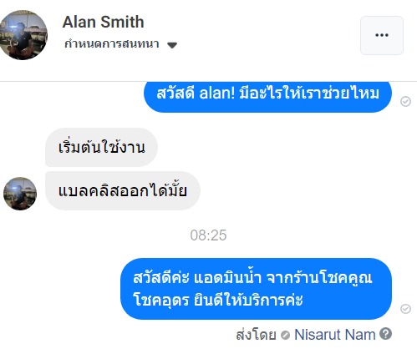This screenshot has width=417, height=364.
Task: Select the แบลคลิสออกได้มั้ย message bubble
Action: point(123,190)
